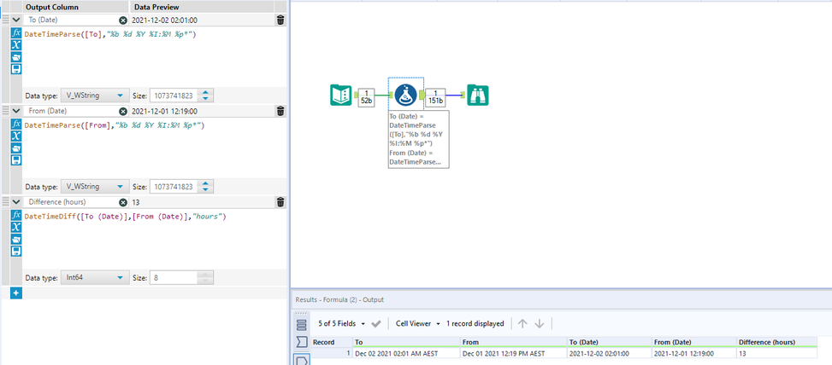Viewport: 832px width, 365px height.
Task: Open the Cell Viewer dropdown
Action: tap(418, 323)
